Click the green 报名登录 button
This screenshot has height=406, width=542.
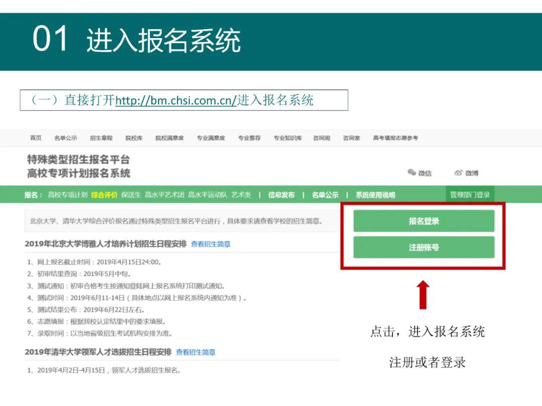tap(424, 221)
